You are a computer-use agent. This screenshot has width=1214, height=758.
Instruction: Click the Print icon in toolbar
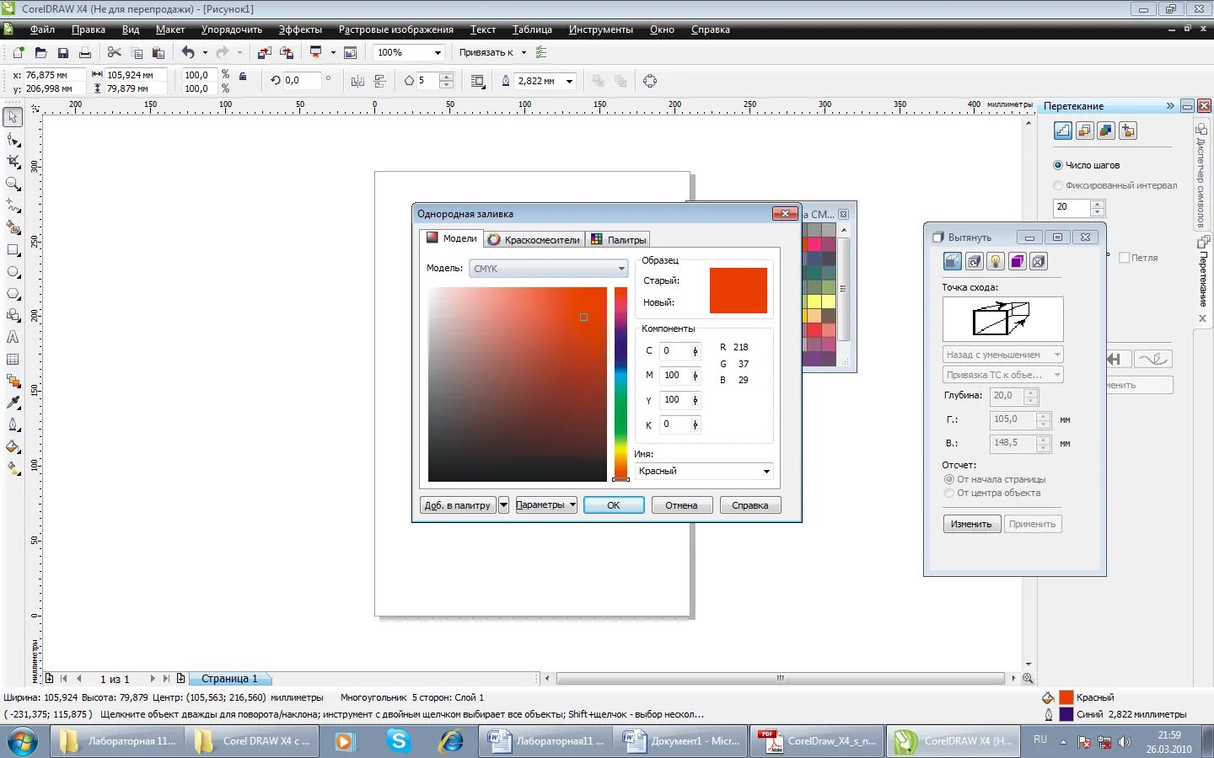(84, 52)
